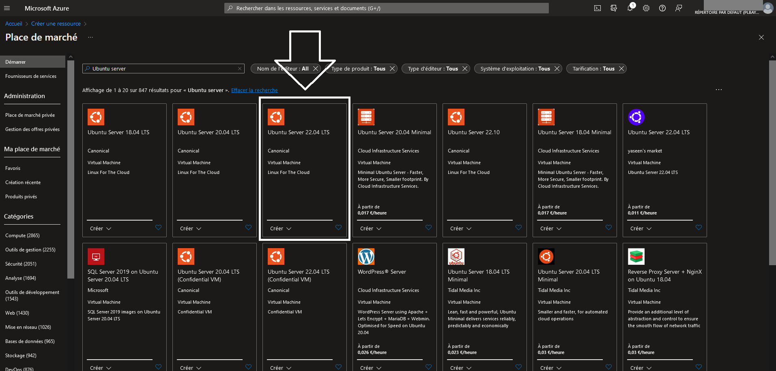Filter by Web (1430) category
The image size is (776, 371).
coord(17,313)
